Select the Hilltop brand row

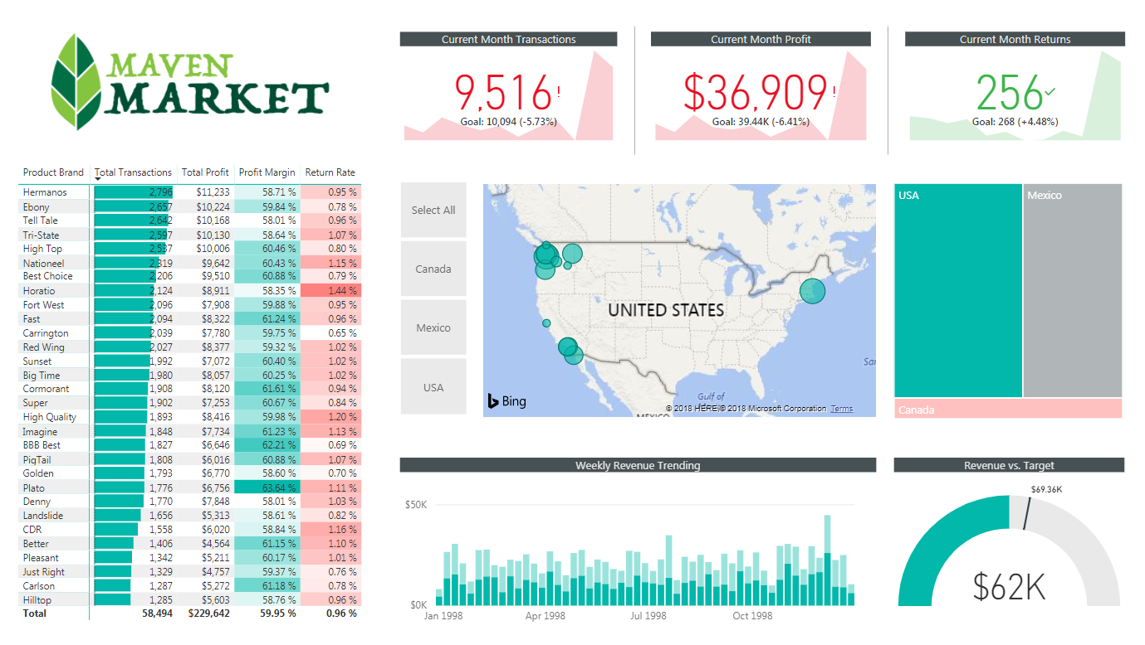click(x=189, y=600)
